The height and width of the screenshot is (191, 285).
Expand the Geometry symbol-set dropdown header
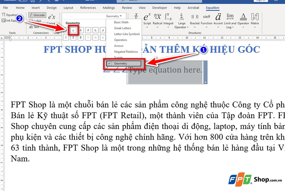114,16
